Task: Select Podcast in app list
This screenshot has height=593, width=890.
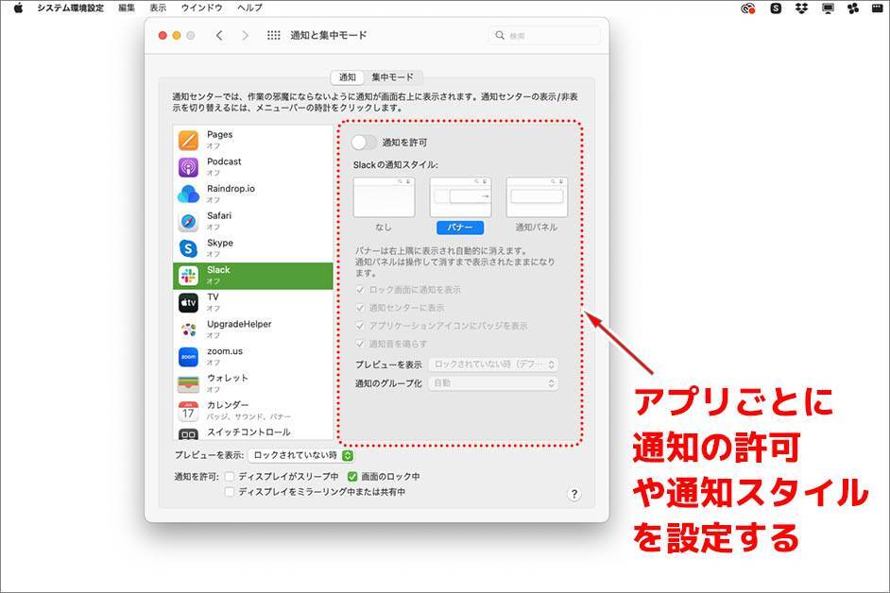Action: [x=253, y=167]
